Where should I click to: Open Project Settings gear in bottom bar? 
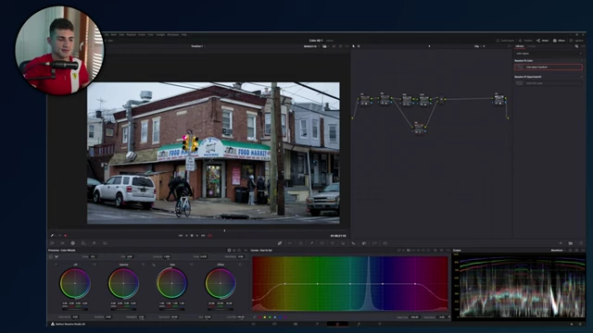pos(581,324)
